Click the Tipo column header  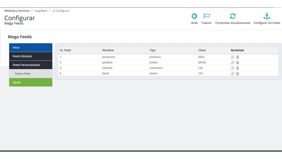click(x=152, y=50)
